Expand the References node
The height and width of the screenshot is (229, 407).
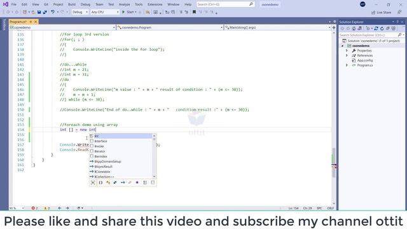[x=347, y=55]
